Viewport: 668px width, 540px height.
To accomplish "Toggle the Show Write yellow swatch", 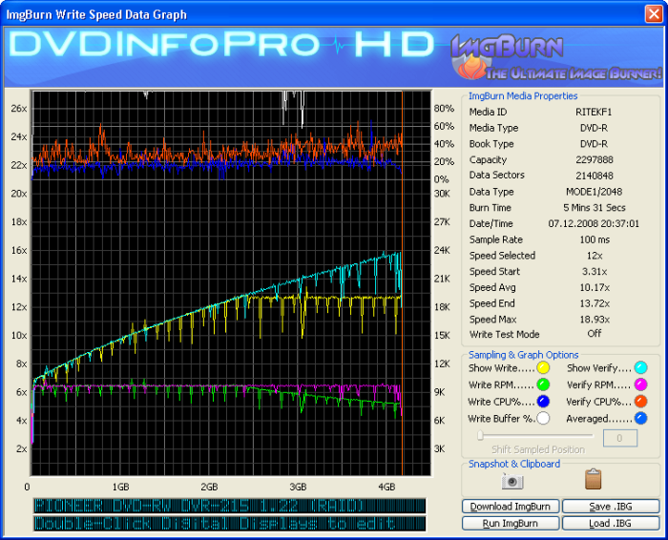I will tap(543, 367).
